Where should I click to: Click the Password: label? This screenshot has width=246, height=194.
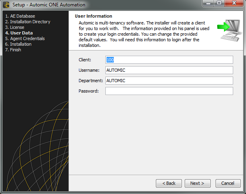89,91
